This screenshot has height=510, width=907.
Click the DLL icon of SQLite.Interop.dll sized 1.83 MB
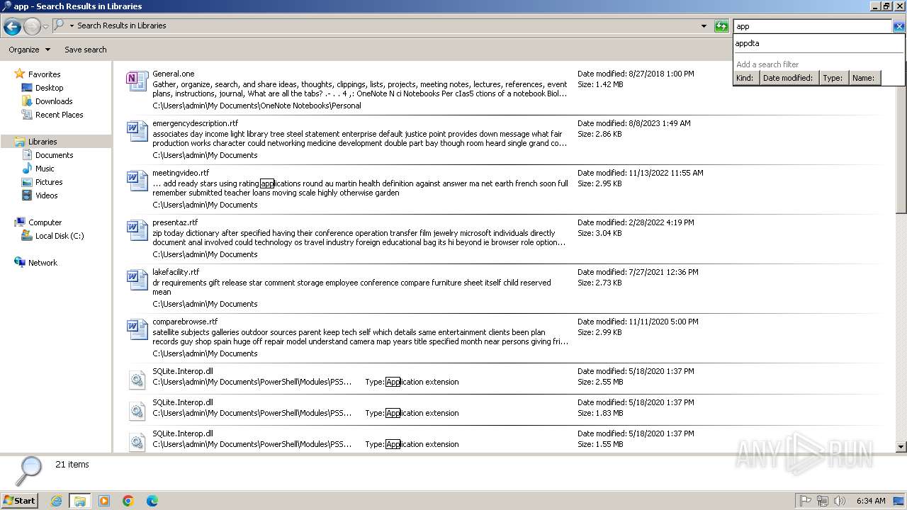137,412
